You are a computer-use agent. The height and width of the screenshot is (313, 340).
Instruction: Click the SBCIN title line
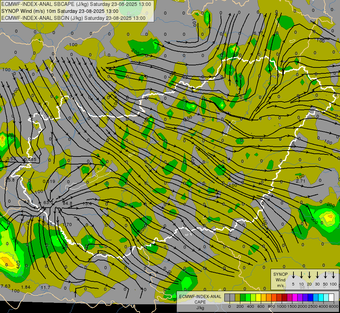73,18
